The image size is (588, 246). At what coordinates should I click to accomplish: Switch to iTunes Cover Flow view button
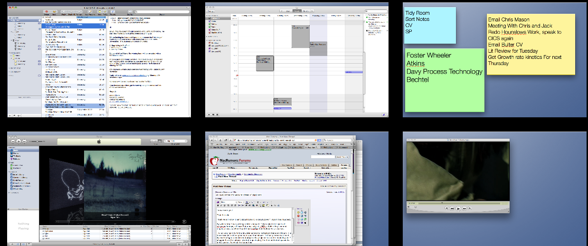pos(159,141)
